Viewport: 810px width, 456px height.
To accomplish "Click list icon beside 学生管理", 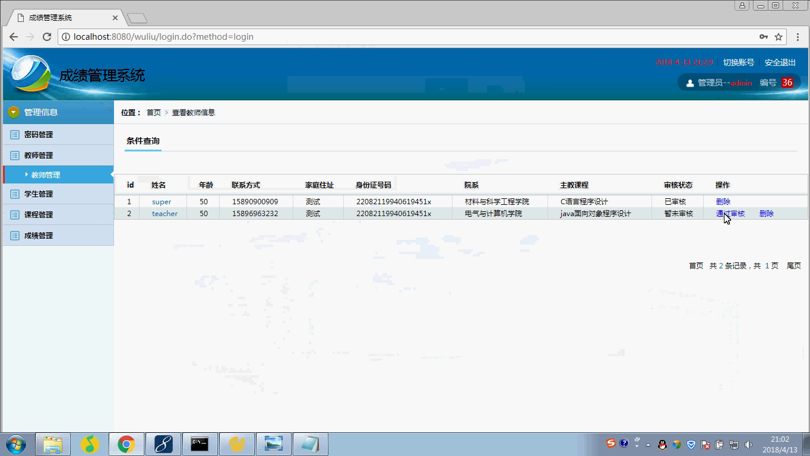I will (x=15, y=194).
